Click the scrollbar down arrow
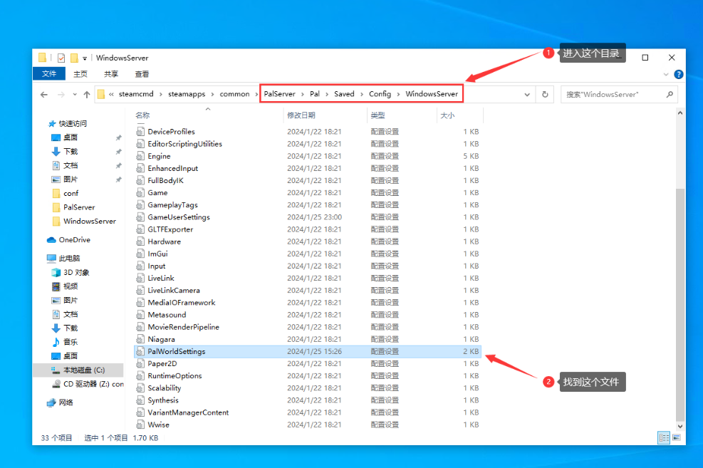Image resolution: width=703 pixels, height=468 pixels. 680,426
